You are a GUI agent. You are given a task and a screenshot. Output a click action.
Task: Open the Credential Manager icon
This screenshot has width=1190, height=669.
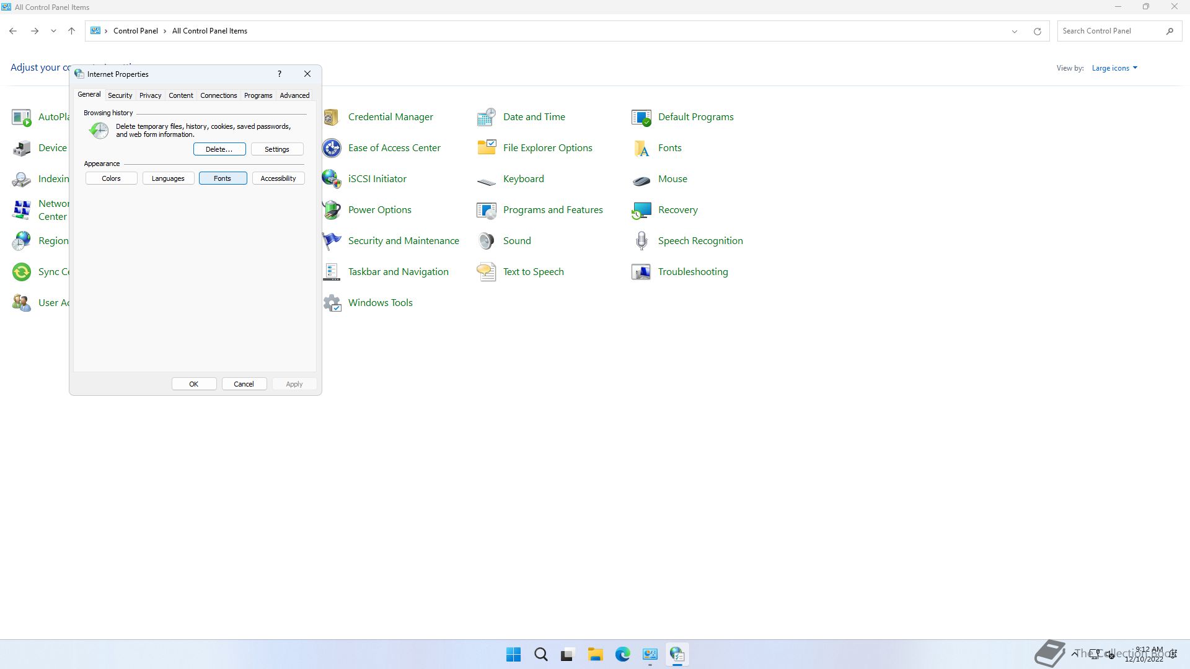332,117
